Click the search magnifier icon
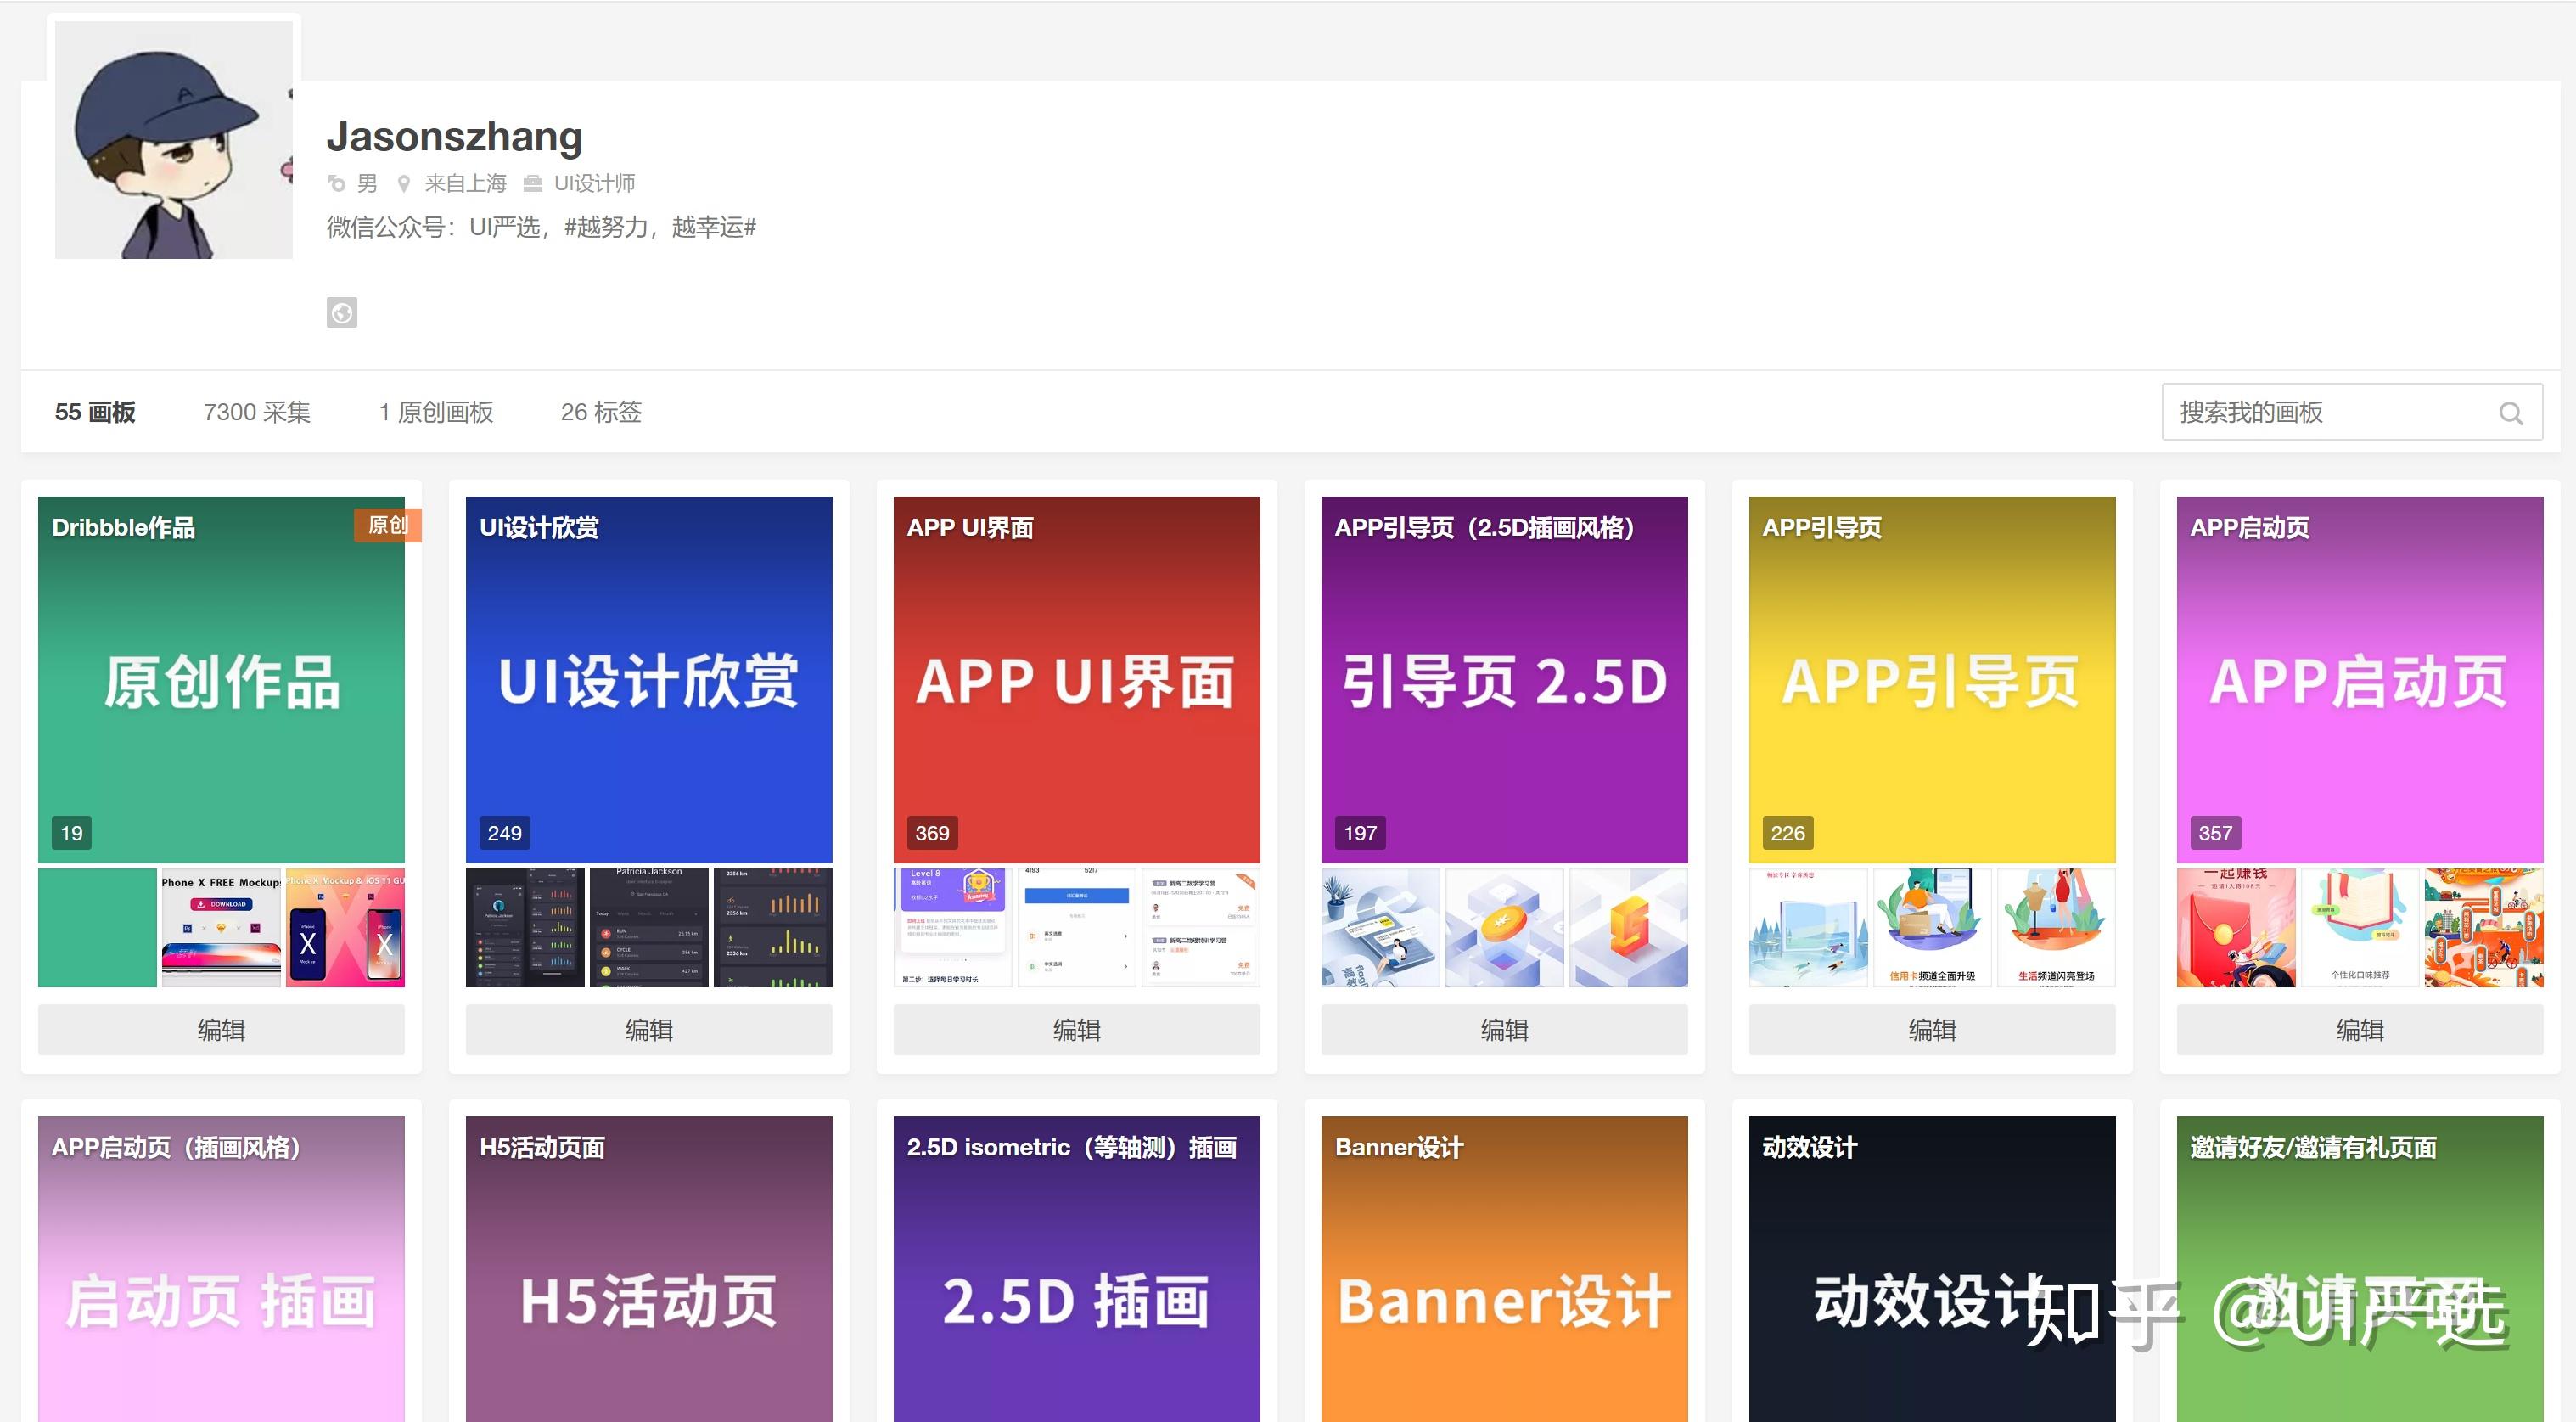The height and width of the screenshot is (1422, 2576). point(2510,413)
